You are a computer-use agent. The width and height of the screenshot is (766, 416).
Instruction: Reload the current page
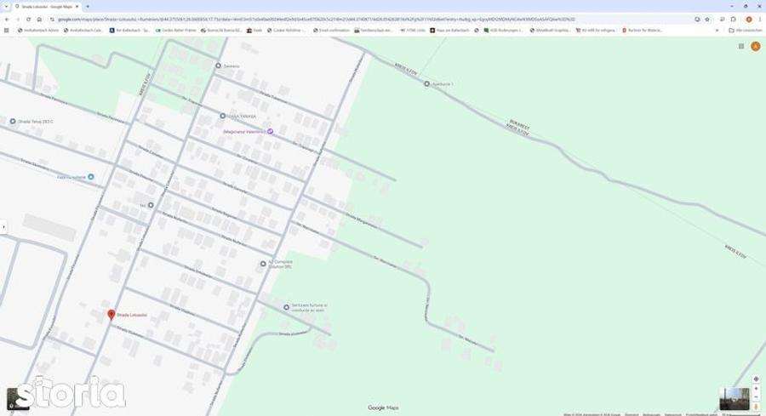(28, 19)
